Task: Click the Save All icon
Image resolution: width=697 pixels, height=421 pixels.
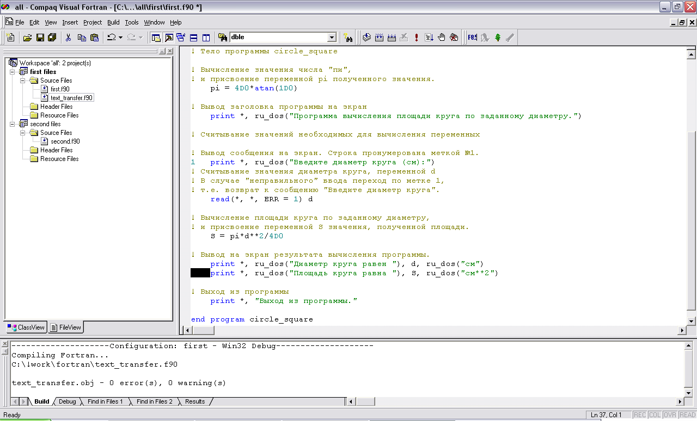Action: pyautogui.click(x=52, y=38)
